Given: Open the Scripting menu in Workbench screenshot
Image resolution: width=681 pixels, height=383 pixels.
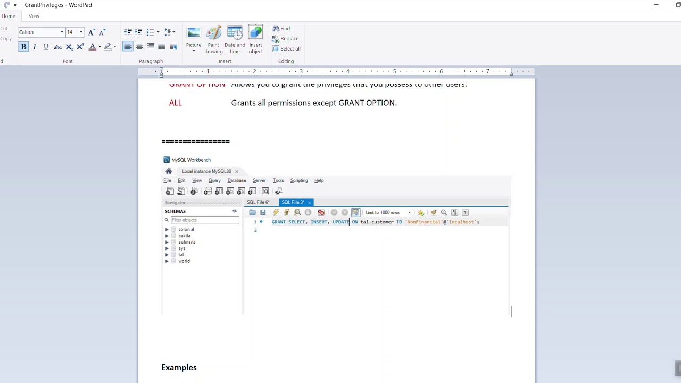Looking at the screenshot, I should [x=299, y=180].
